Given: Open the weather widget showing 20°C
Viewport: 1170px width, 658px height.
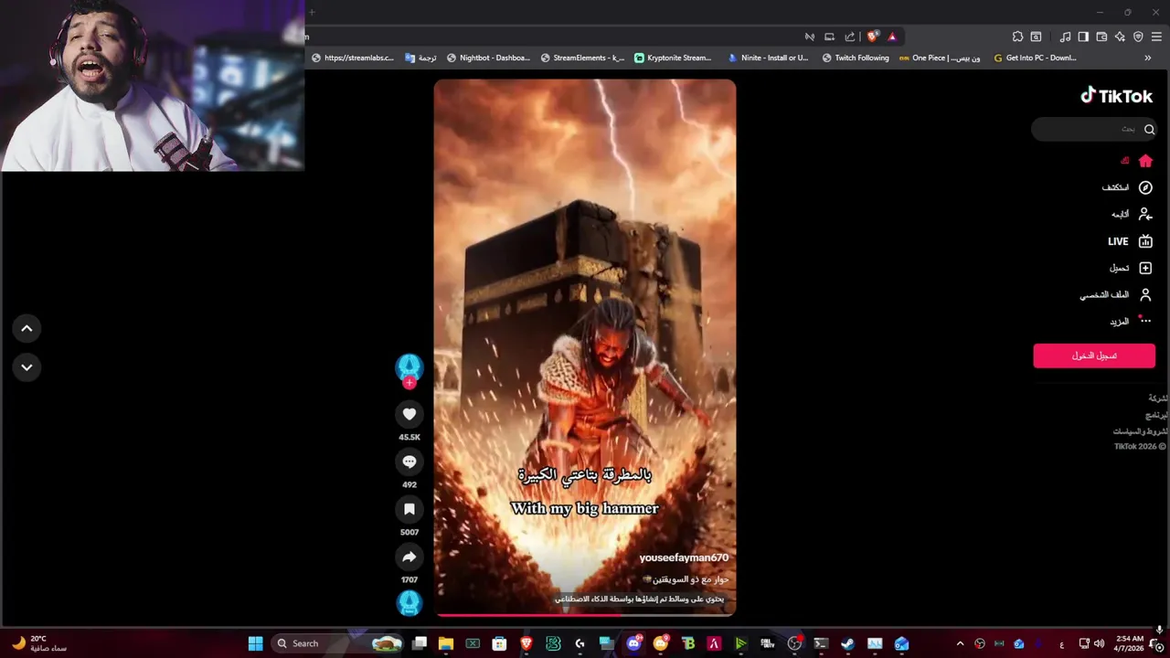Looking at the screenshot, I should point(38,643).
